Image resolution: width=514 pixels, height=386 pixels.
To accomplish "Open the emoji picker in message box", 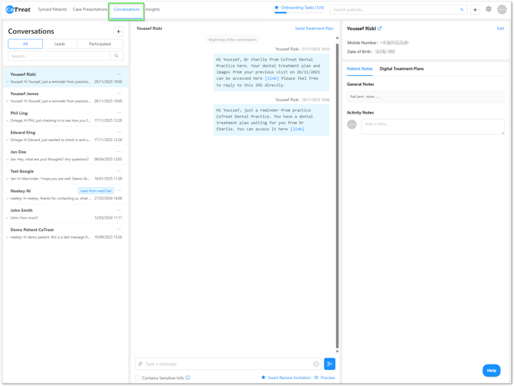I will tap(316, 364).
